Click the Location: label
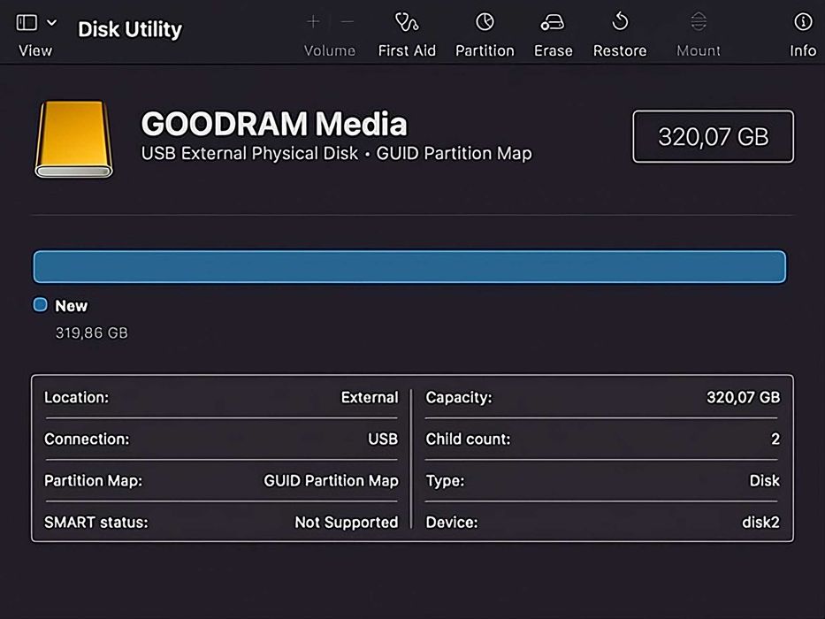 (76, 397)
